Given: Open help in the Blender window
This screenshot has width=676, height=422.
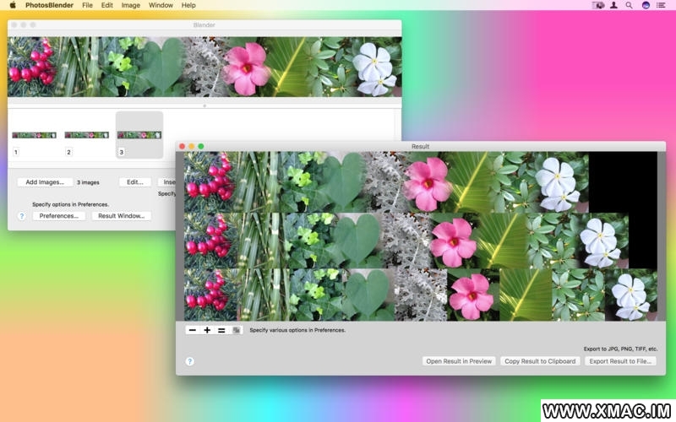Looking at the screenshot, I should pos(22,216).
